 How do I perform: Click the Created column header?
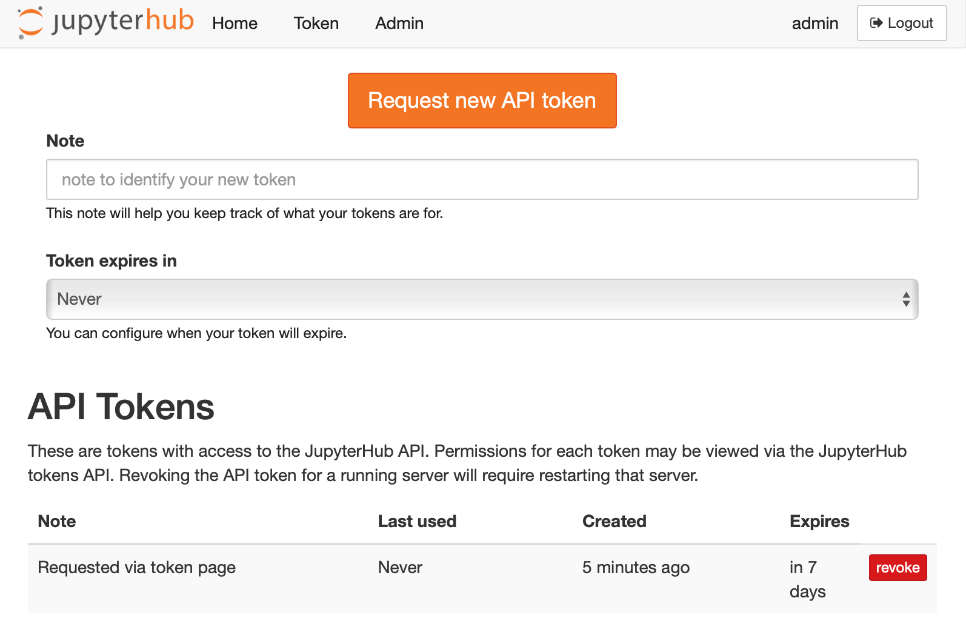tap(614, 522)
